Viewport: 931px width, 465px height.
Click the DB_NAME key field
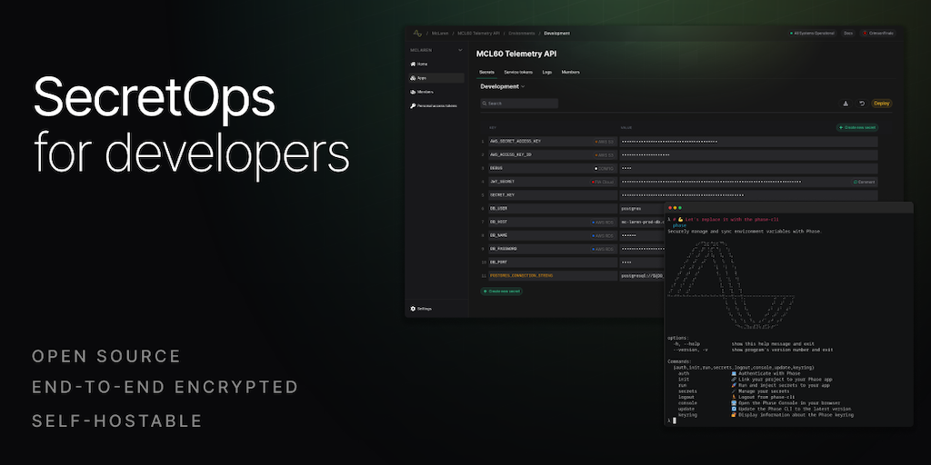pyautogui.click(x=553, y=235)
